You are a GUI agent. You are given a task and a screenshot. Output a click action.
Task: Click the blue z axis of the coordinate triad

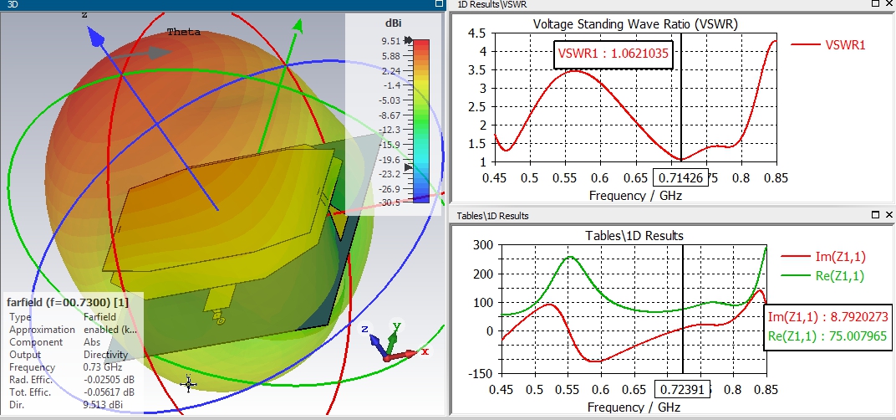(x=378, y=345)
